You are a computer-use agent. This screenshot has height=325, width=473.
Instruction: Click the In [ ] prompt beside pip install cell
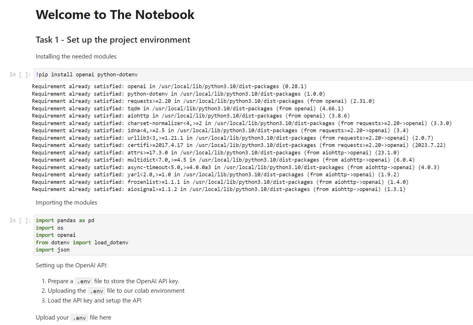[x=20, y=75]
